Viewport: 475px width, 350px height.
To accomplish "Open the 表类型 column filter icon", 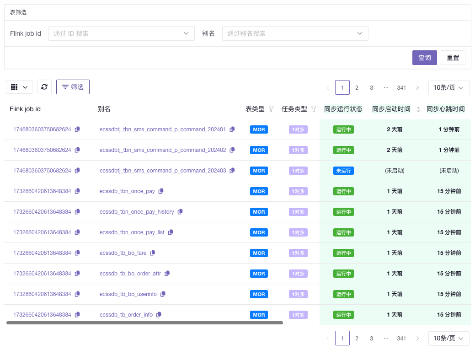I will [271, 109].
